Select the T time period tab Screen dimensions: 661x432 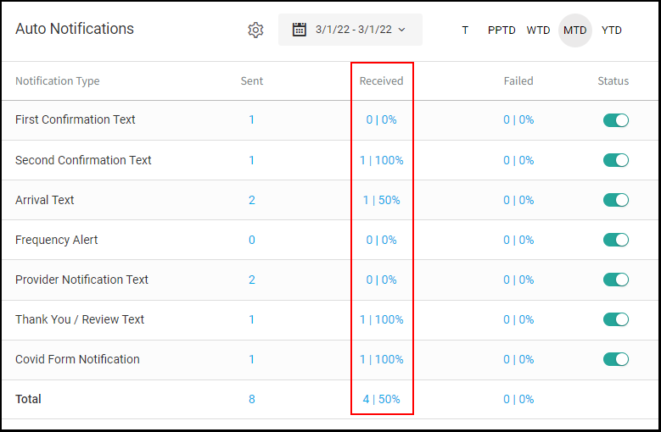click(x=465, y=30)
